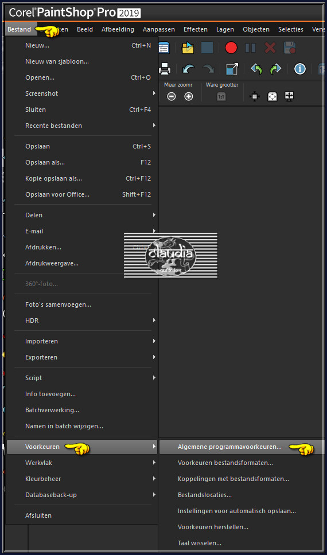327x555 pixels.
Task: Expand the Importeren submenu arrow
Action: (154, 341)
